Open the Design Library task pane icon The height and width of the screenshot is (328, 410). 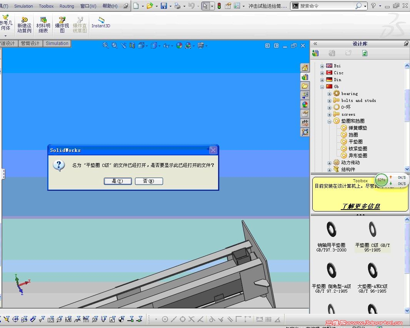305,77
